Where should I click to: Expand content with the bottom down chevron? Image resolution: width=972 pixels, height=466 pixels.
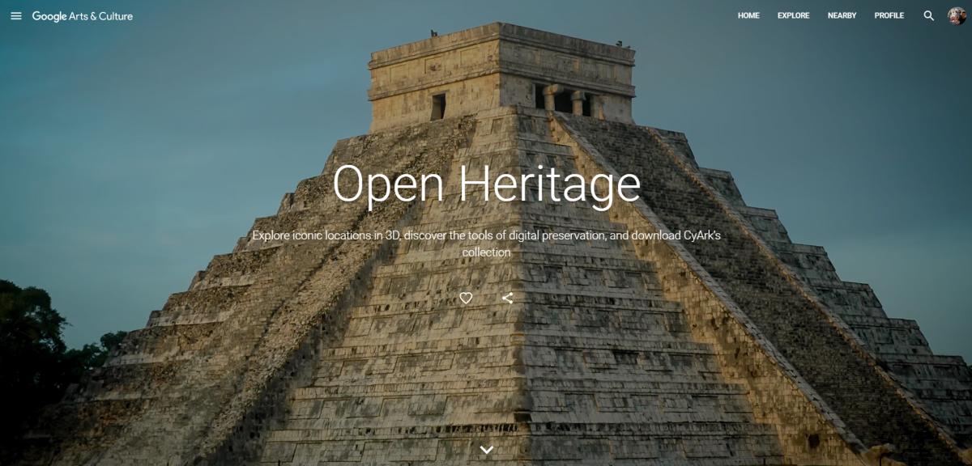(486, 449)
